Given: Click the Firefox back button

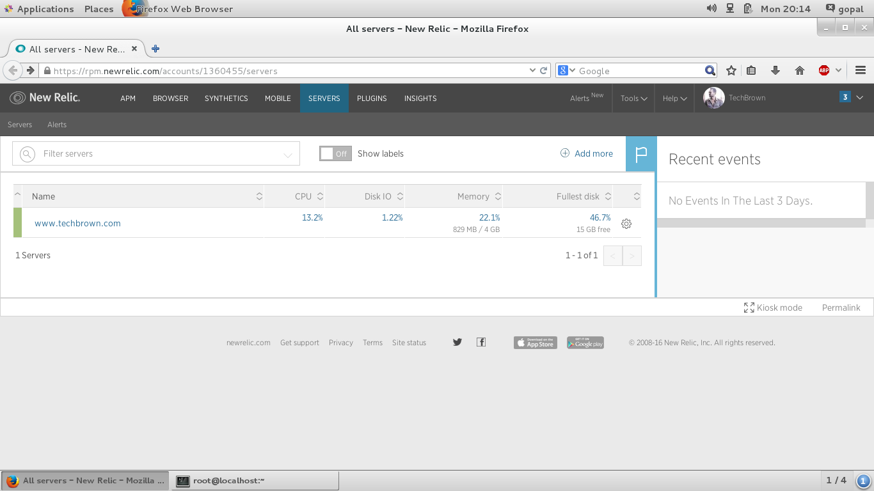Looking at the screenshot, I should tap(13, 70).
